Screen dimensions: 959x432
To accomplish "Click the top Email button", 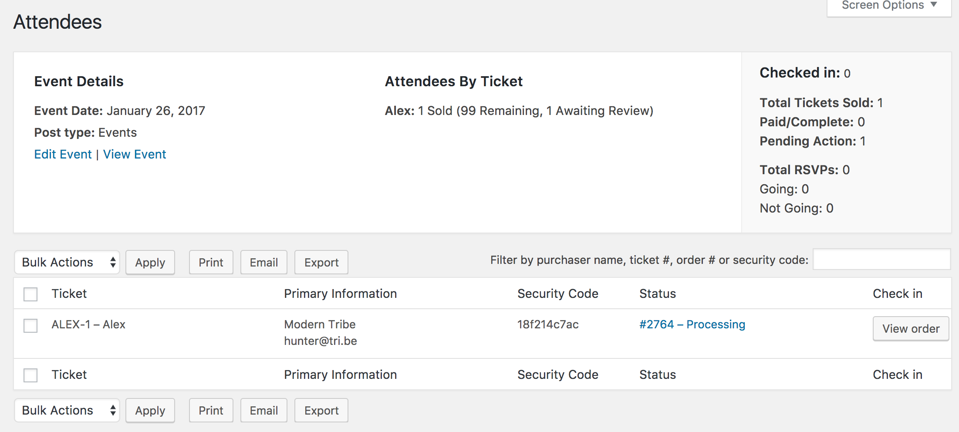I will pyautogui.click(x=263, y=262).
